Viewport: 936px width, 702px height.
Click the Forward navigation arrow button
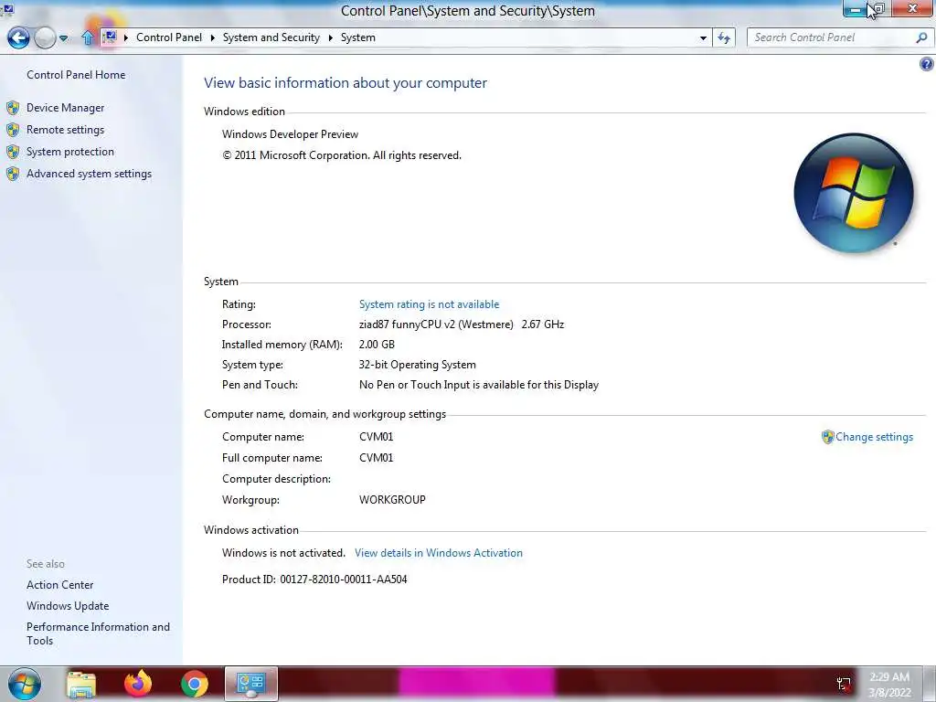tap(45, 38)
